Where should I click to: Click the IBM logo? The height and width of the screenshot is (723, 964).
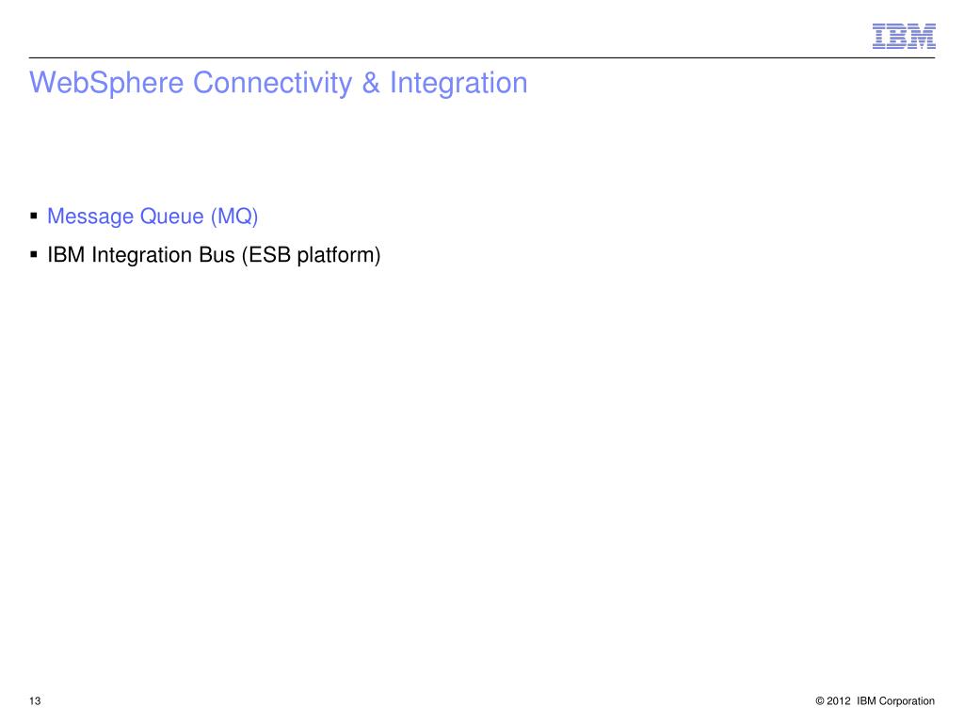point(904,37)
